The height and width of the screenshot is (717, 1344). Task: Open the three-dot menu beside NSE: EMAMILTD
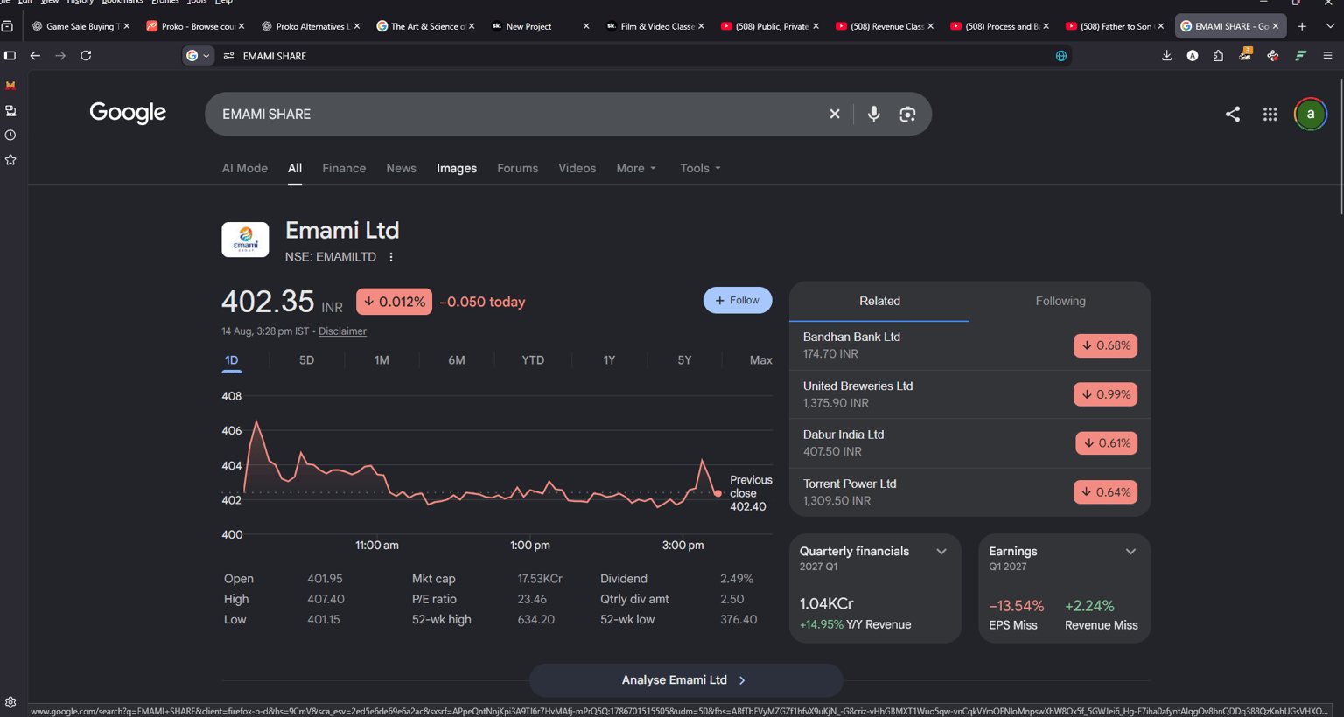(x=391, y=257)
